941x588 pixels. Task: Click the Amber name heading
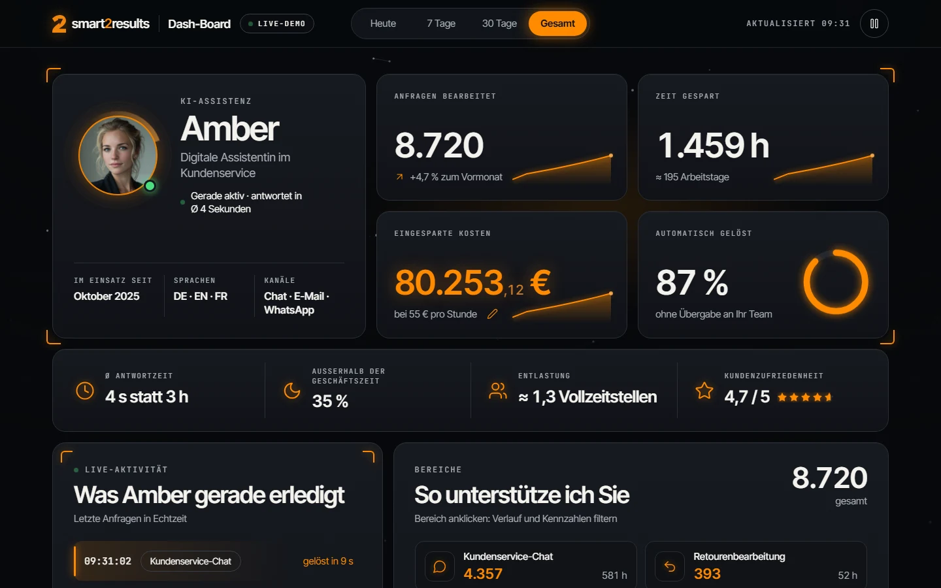pos(230,129)
